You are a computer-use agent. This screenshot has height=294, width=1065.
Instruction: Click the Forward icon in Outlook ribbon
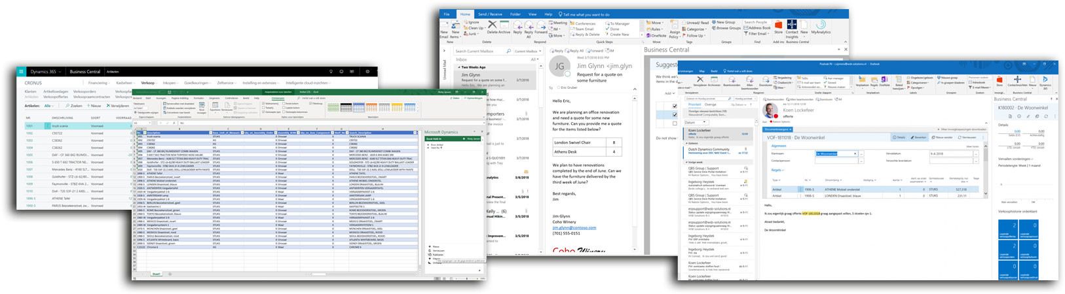541,24
